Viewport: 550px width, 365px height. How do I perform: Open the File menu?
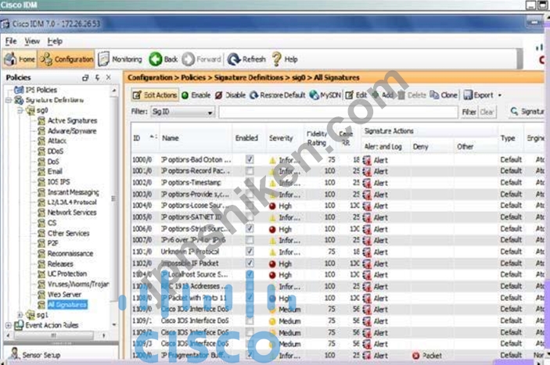[11, 41]
